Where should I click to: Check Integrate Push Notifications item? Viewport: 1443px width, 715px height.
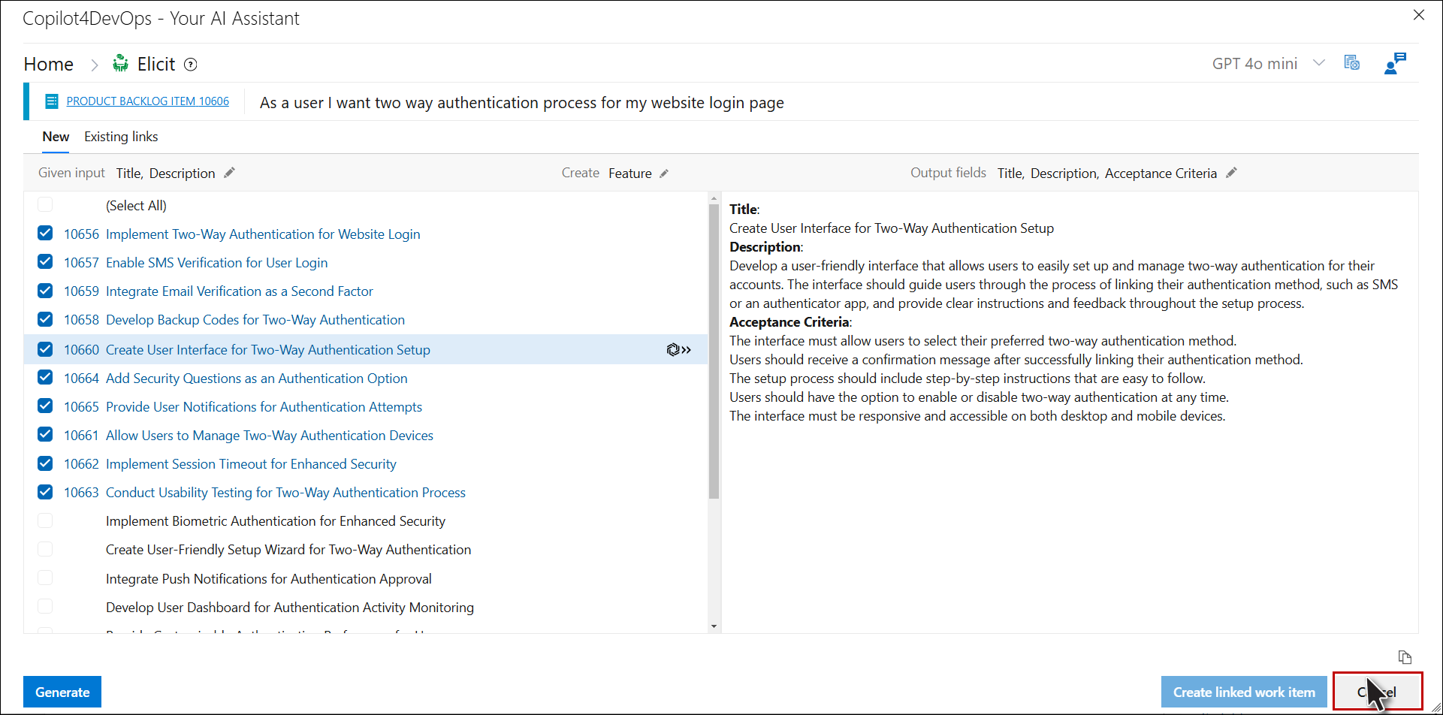[45, 578]
